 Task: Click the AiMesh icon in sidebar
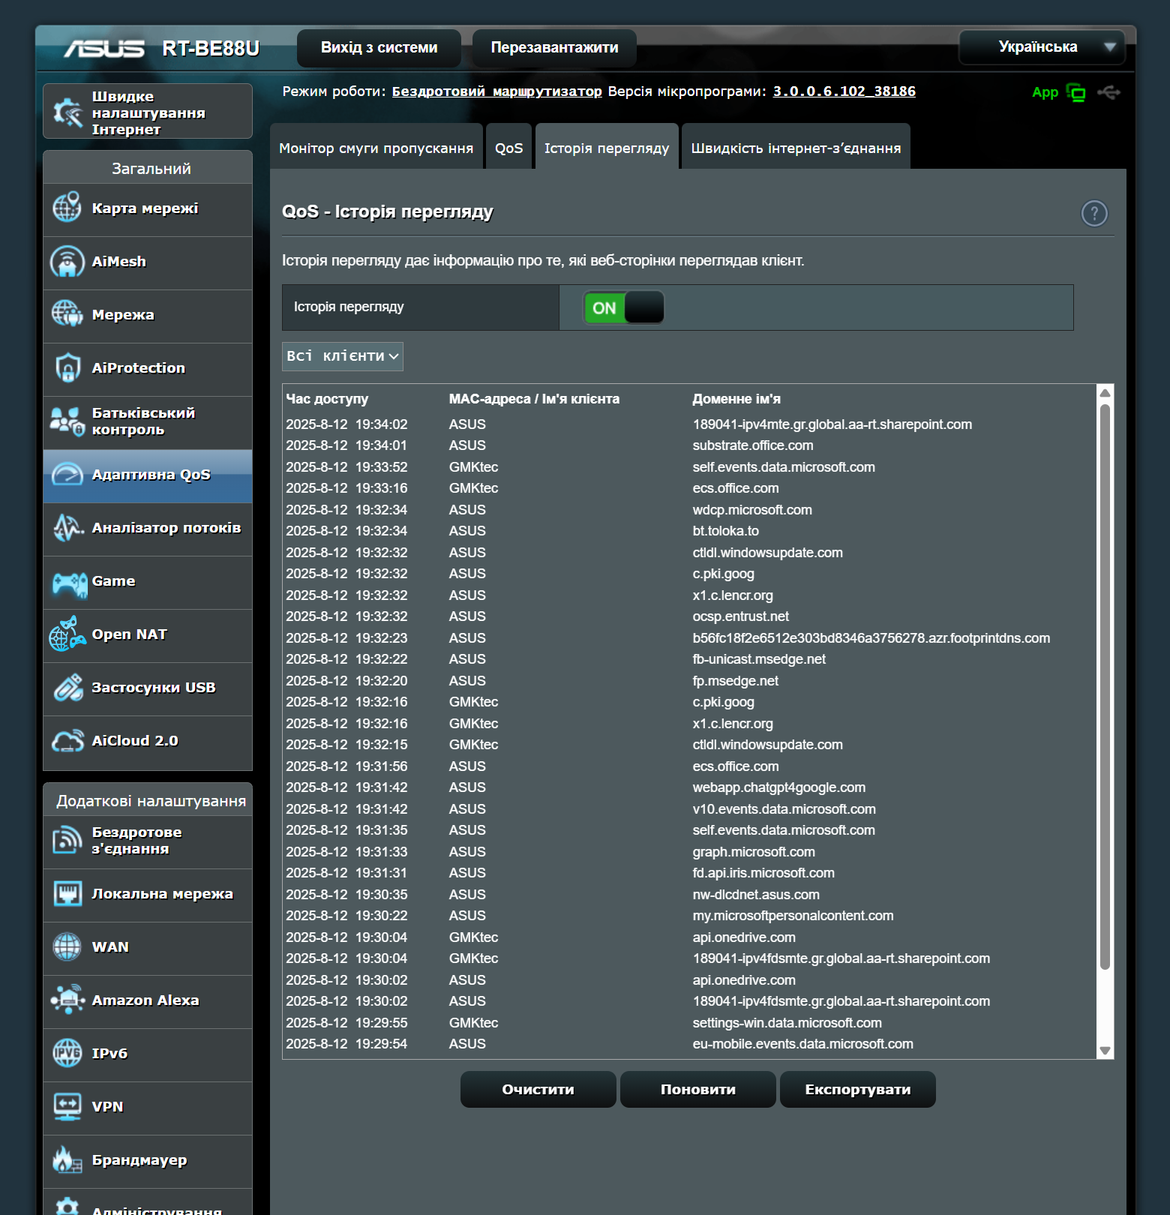coord(67,261)
